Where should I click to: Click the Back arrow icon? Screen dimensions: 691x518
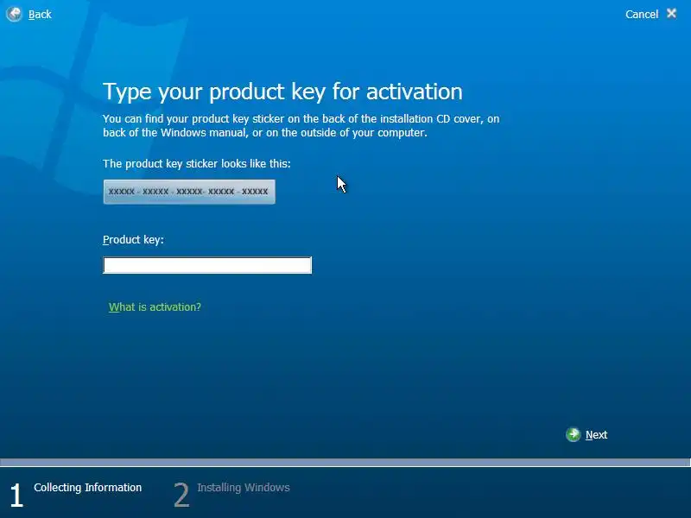14,14
